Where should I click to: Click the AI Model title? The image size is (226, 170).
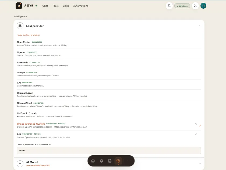coord(32,162)
